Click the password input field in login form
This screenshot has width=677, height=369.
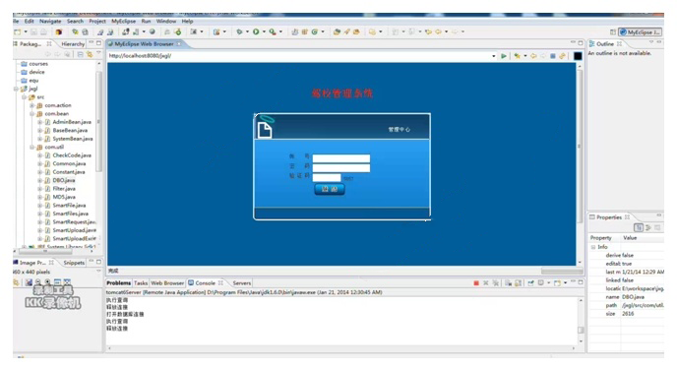341,168
